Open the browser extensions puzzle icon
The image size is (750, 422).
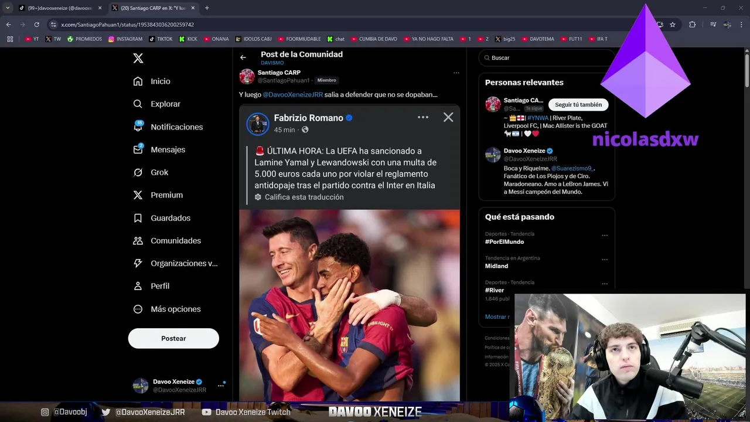pos(693,25)
